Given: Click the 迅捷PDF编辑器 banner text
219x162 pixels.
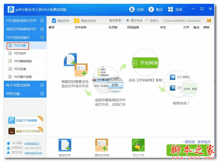Looking at the screenshot, I should [x=26, y=120].
